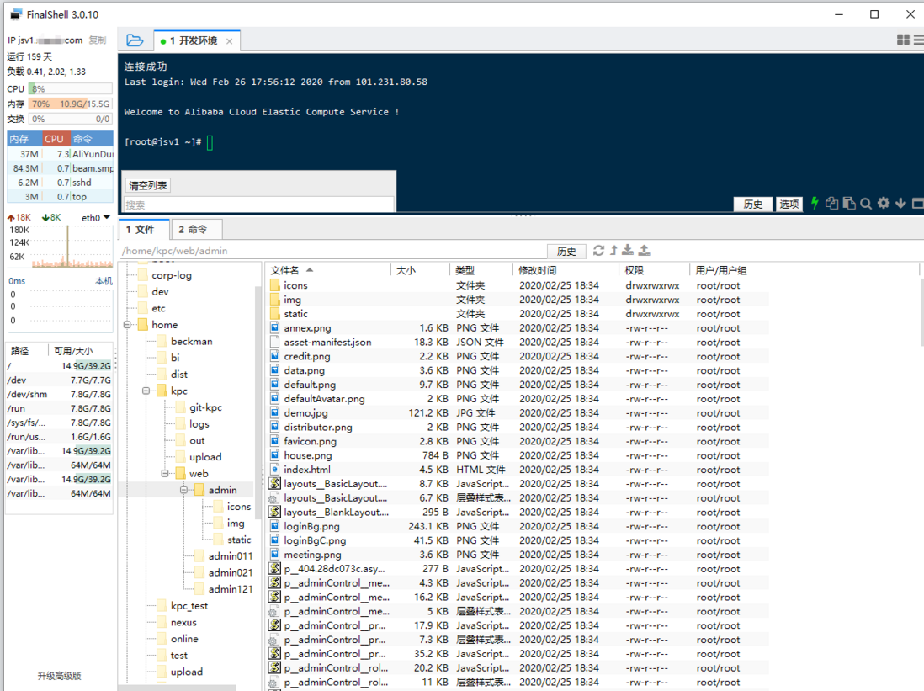Refresh the file list with refresh icon
The image size is (924, 691).
coord(598,251)
